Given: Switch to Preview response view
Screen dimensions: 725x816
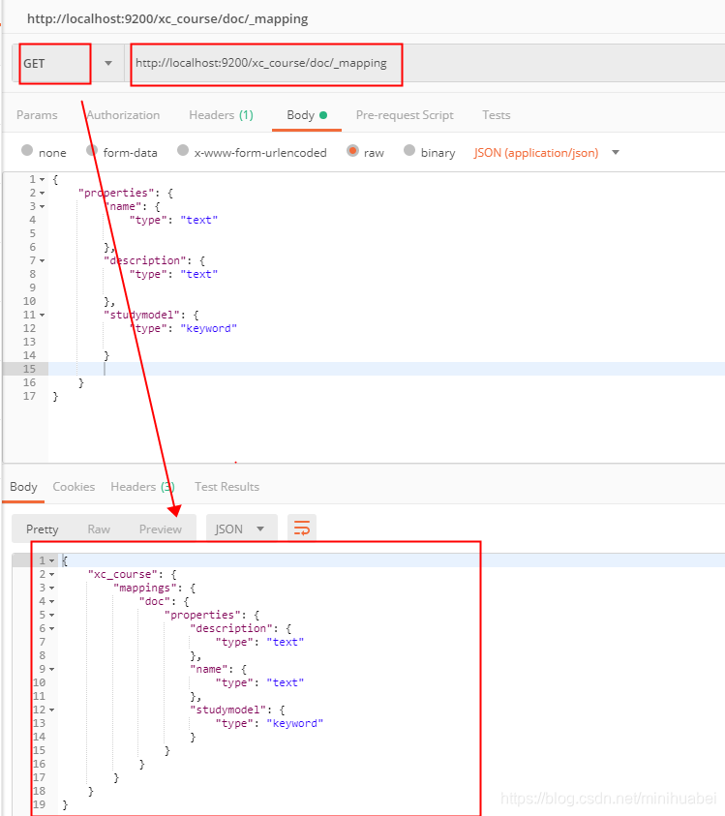Looking at the screenshot, I should pos(161,529).
